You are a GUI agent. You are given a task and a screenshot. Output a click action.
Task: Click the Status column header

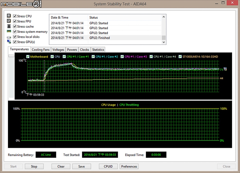tap(125, 17)
